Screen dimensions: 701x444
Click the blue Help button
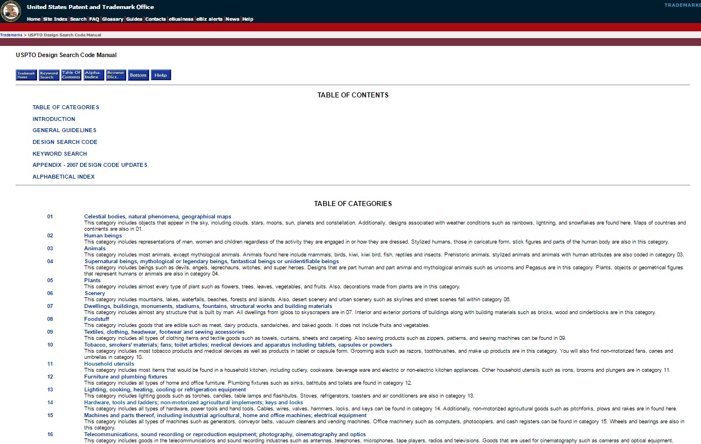161,75
